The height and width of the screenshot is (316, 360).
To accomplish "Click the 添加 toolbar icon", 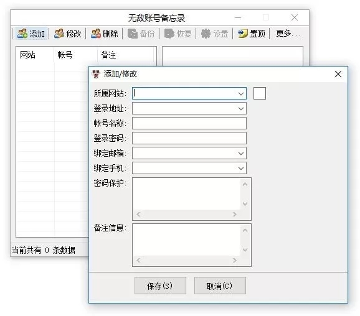I will (22, 34).
